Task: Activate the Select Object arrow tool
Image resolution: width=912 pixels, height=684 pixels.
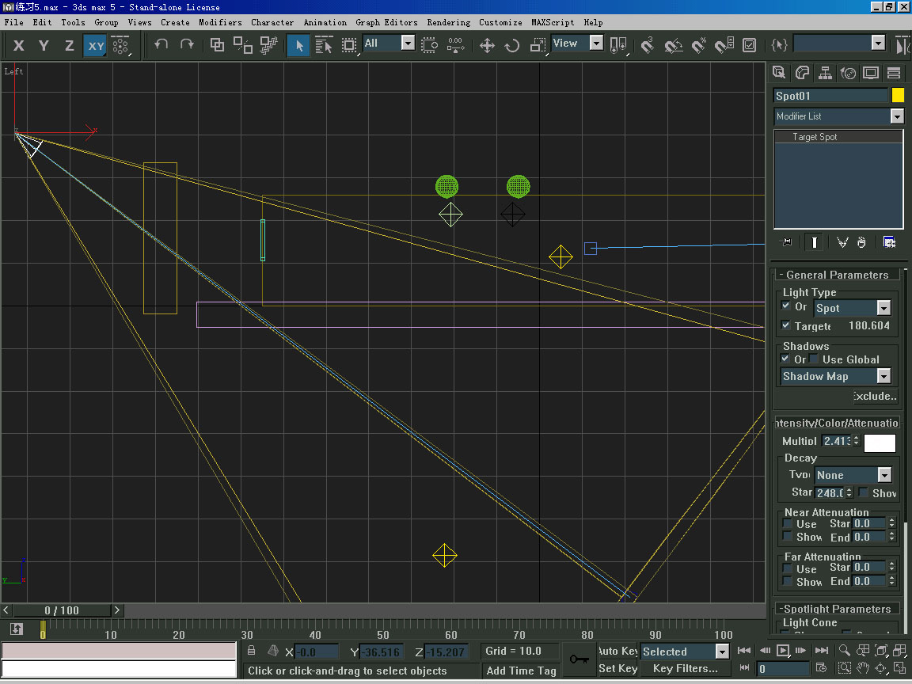Action: coord(298,45)
